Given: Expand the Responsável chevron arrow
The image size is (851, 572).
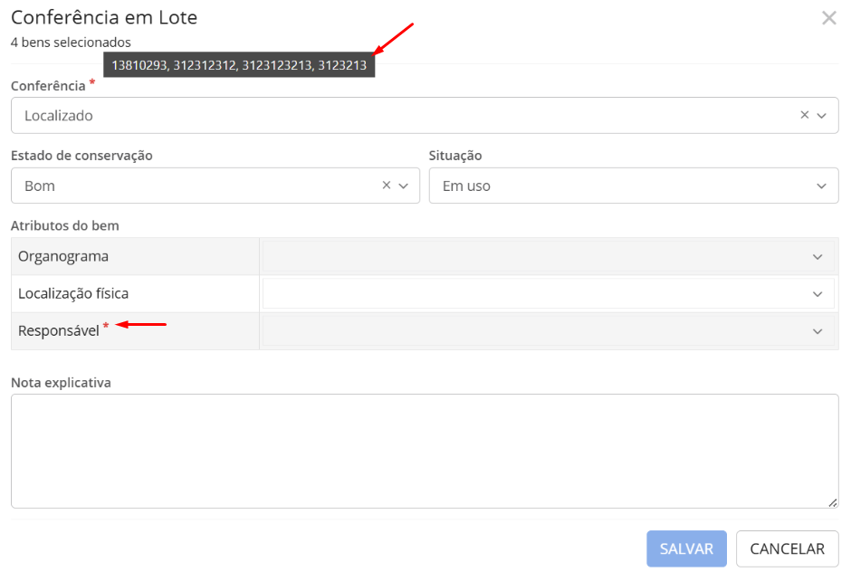Looking at the screenshot, I should point(818,331).
